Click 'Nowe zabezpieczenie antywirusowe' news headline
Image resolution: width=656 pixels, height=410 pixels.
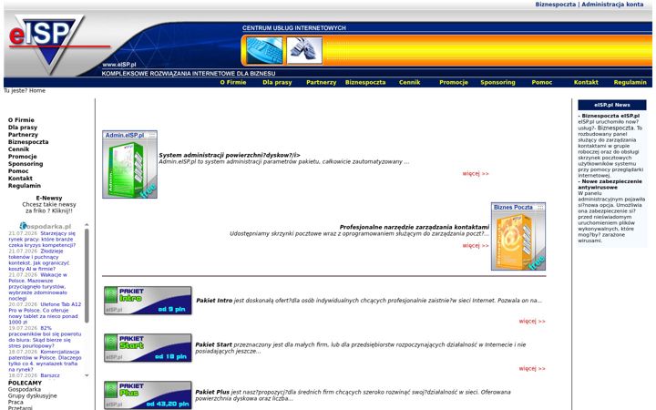[x=610, y=184]
